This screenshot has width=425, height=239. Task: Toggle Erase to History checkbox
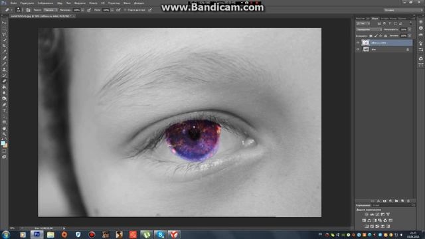pyautogui.click(x=126, y=10)
